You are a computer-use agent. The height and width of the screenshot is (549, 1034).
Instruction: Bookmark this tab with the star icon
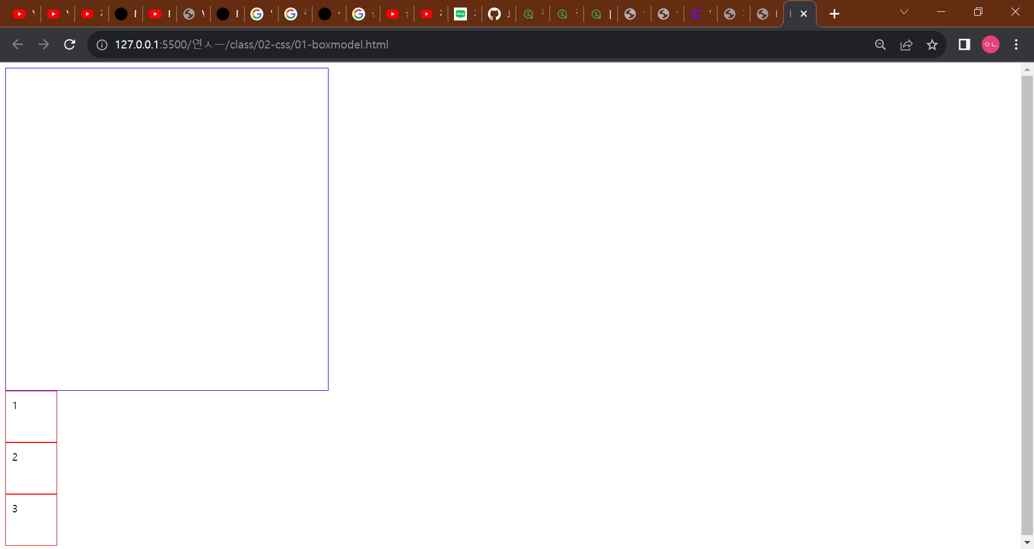pos(932,45)
